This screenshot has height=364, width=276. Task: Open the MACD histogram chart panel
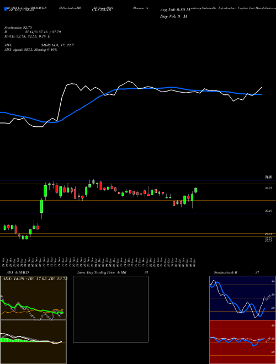click(x=33, y=342)
